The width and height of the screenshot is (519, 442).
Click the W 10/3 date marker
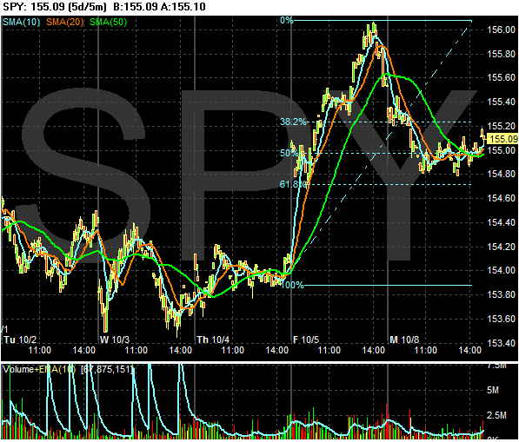click(115, 340)
